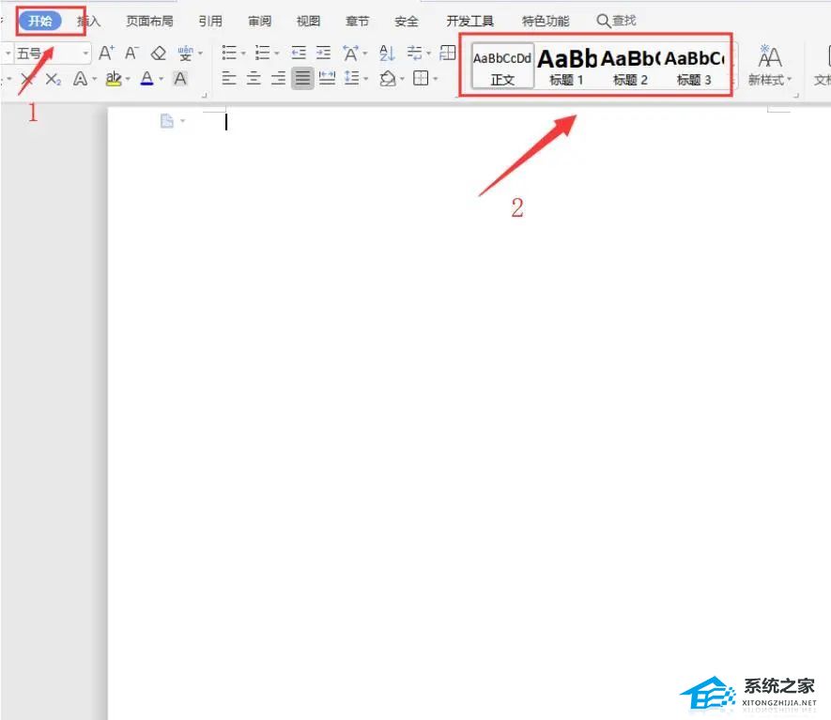Screen dimensions: 831x720
Task: Expand the line spacing dropdown arrow
Action: 365,80
